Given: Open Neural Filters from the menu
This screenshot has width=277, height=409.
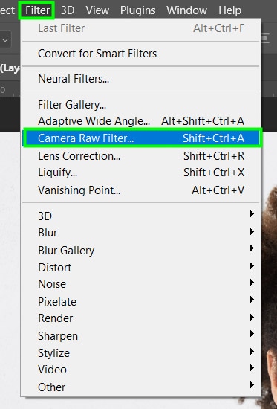Looking at the screenshot, I should pyautogui.click(x=141, y=79).
